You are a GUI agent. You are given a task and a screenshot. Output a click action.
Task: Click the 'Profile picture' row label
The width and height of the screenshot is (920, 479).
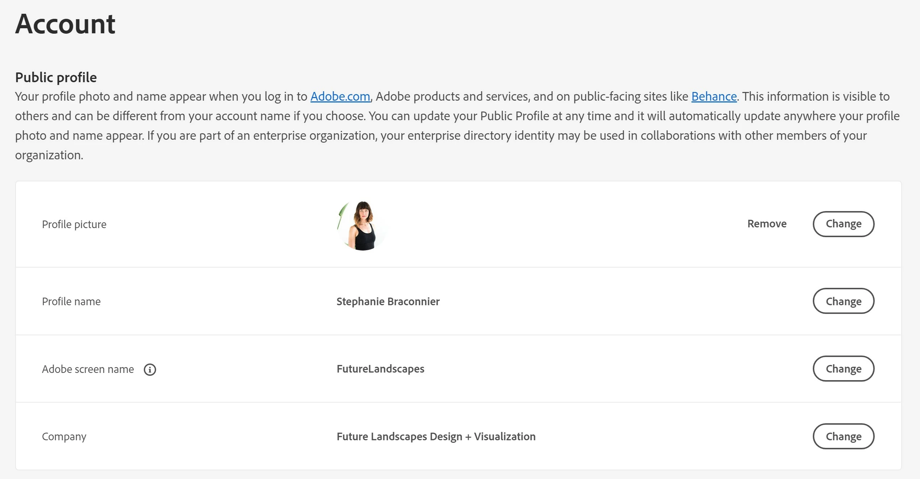74,224
